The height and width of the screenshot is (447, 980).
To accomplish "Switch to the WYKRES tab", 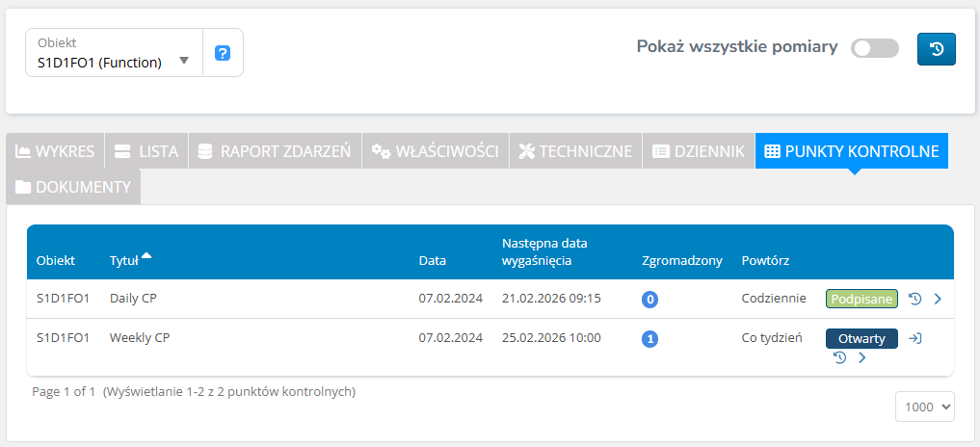I will pos(55,150).
